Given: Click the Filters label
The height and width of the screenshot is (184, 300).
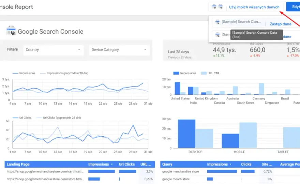Looking at the screenshot, I should coord(12,49).
